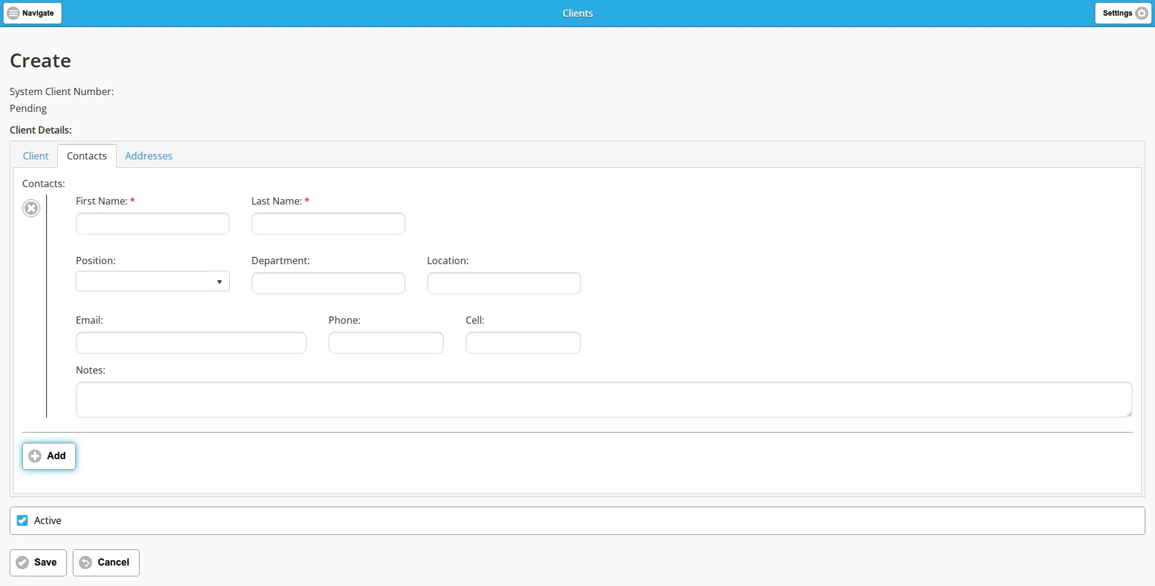This screenshot has height=586, width=1155.
Task: Select the Contacts tab
Action: click(87, 156)
